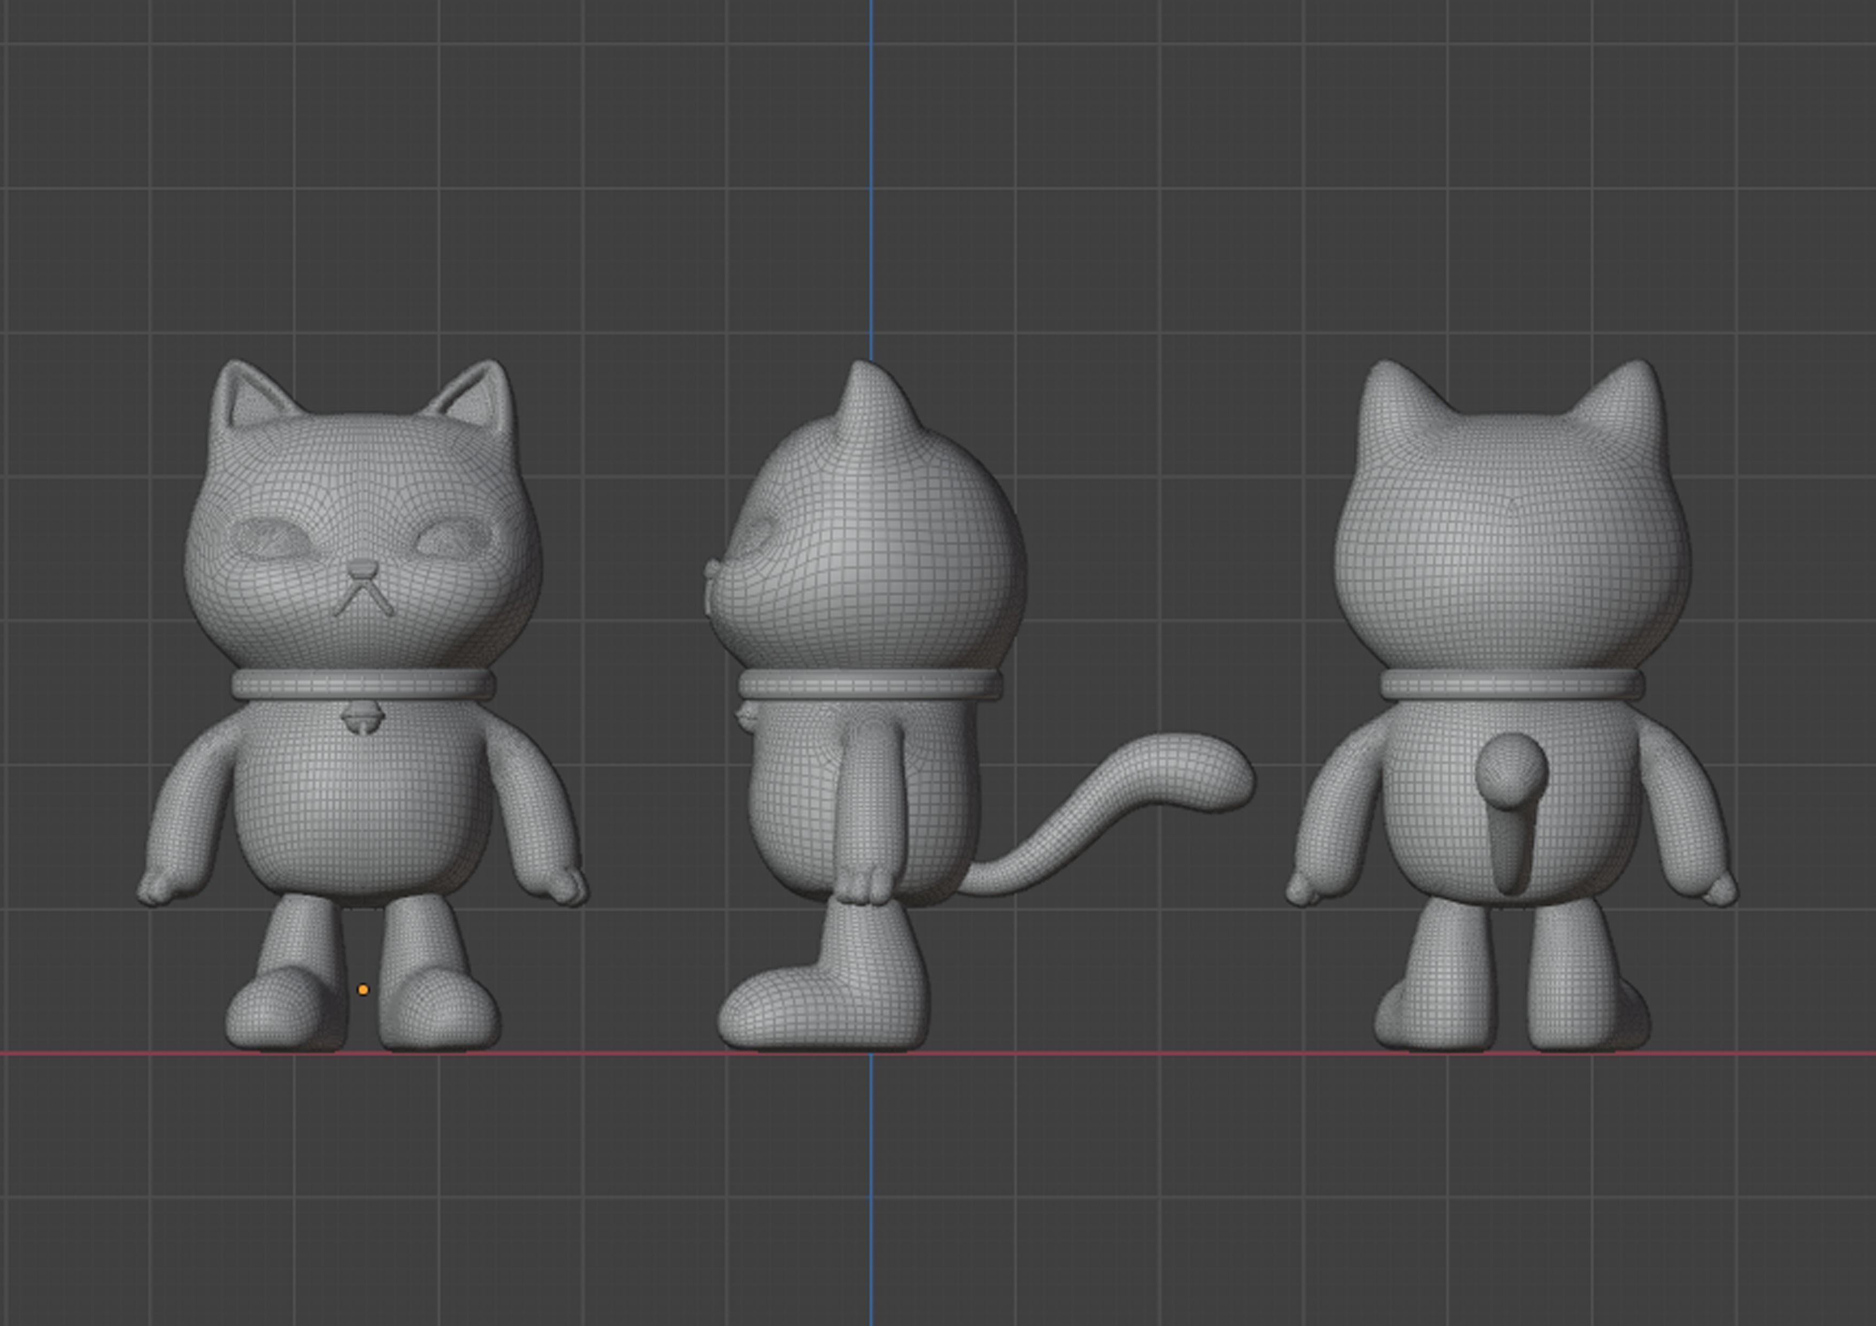Select the back-view cat model
The width and height of the screenshot is (1876, 1326).
pyautogui.click(x=1512, y=706)
